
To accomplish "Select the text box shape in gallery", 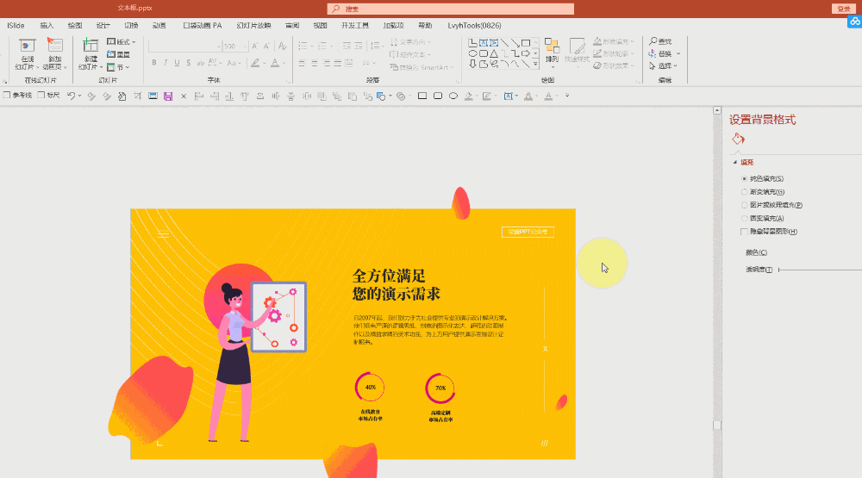I will [484, 43].
